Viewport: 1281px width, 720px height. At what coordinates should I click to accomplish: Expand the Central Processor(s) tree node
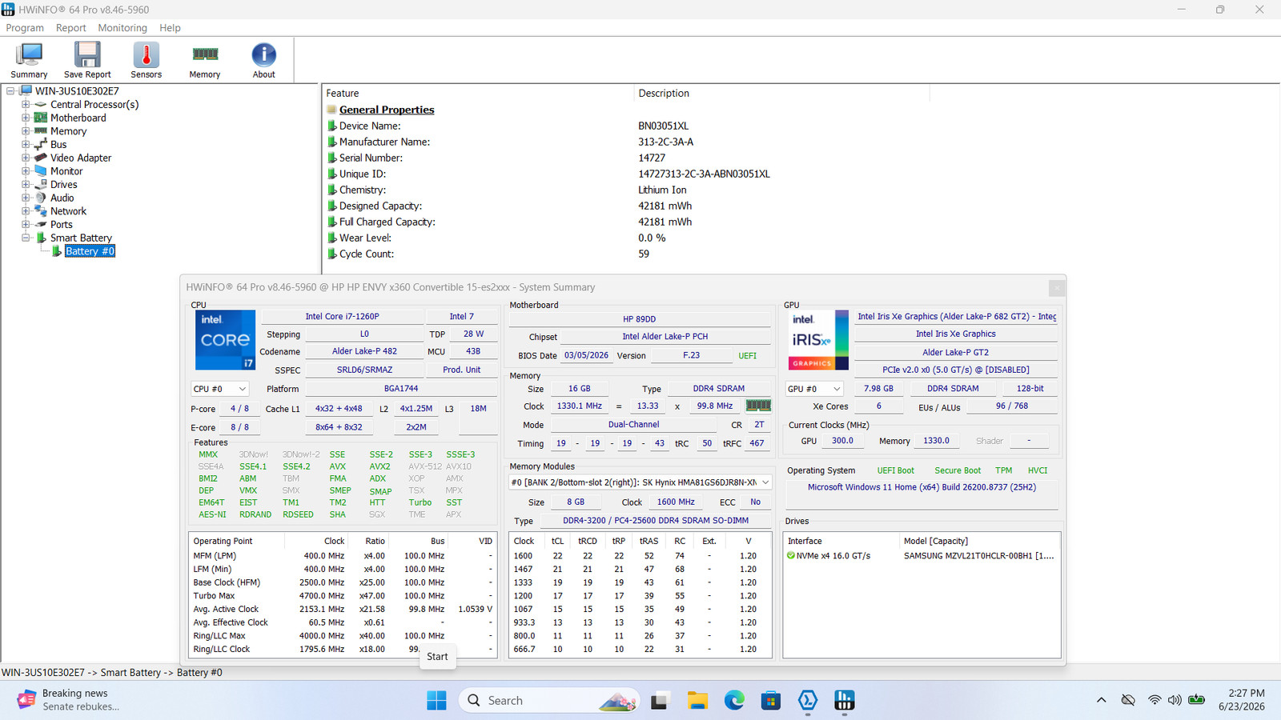(26, 105)
